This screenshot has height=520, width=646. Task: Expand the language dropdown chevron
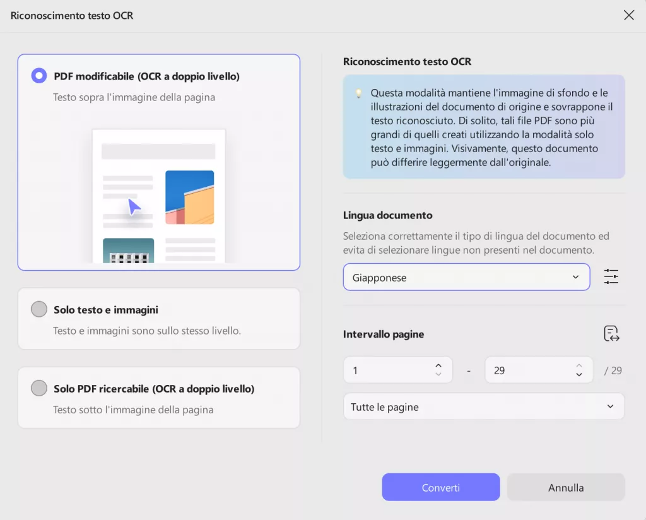(575, 276)
